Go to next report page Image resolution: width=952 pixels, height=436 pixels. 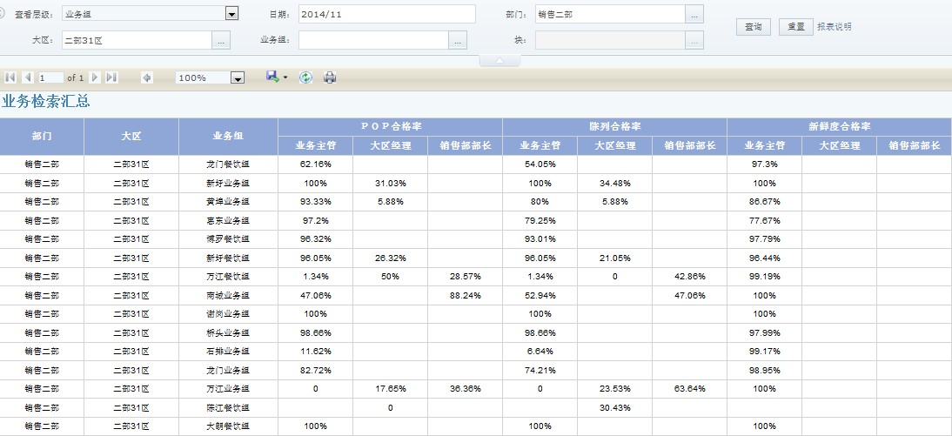click(95, 77)
